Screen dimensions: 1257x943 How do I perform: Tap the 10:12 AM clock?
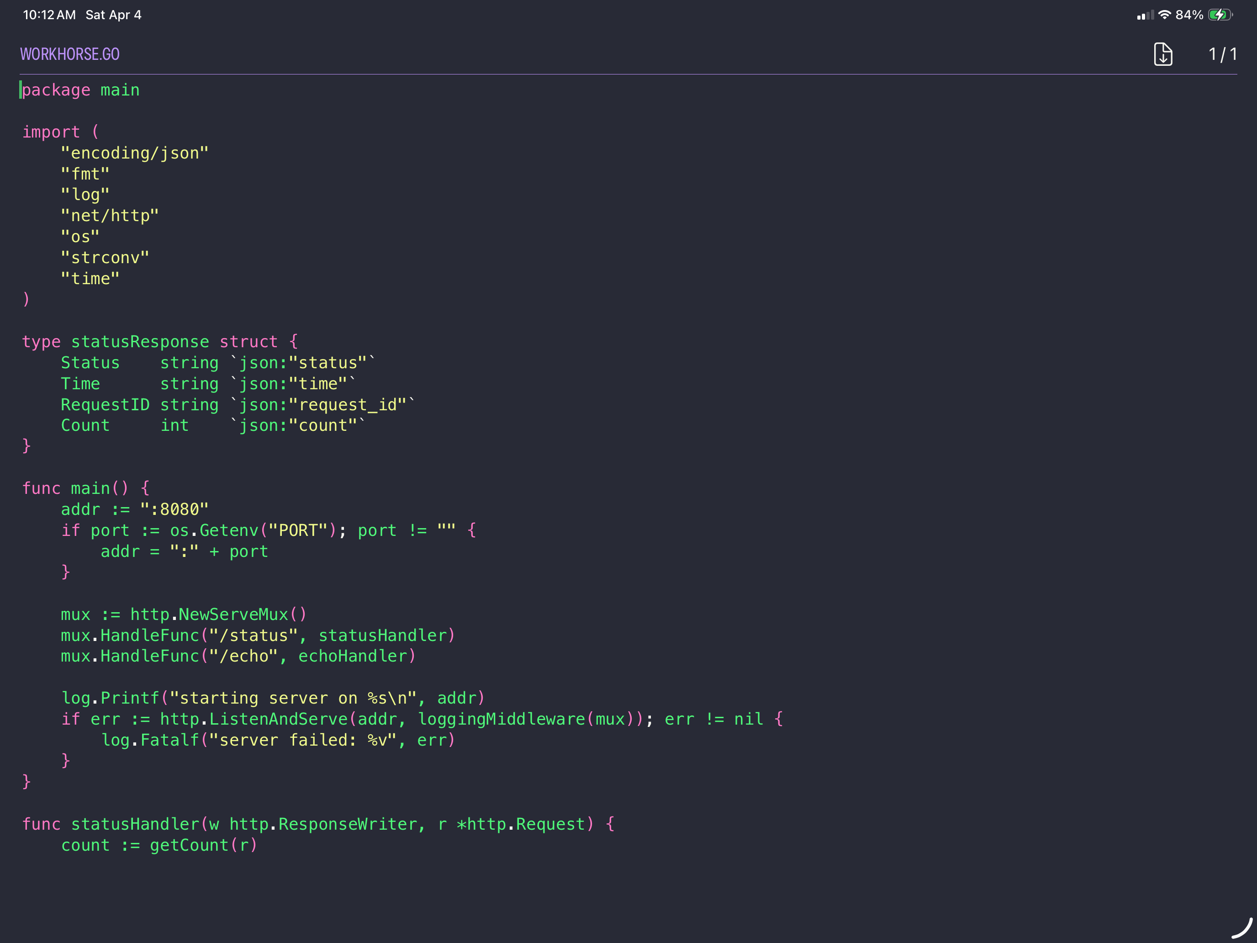pyautogui.click(x=49, y=15)
